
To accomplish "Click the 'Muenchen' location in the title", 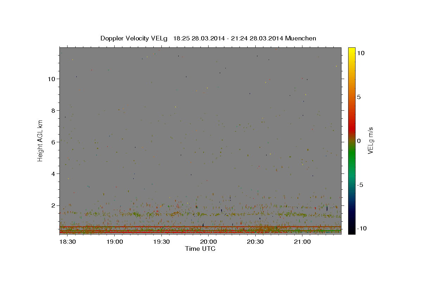I will tap(301, 38).
